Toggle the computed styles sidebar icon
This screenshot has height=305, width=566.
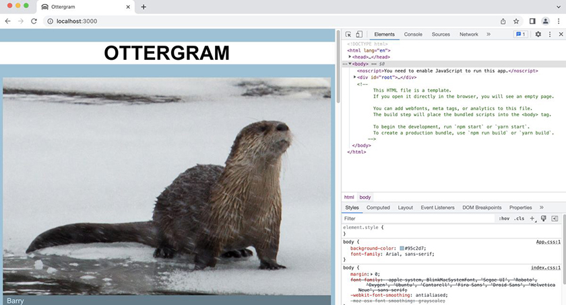coord(555,218)
